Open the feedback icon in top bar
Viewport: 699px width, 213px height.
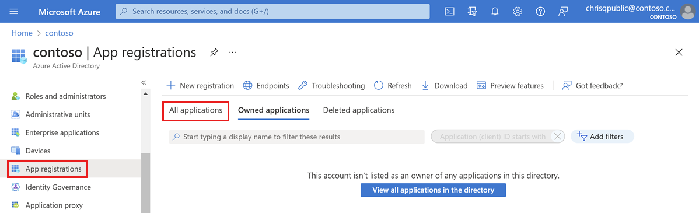point(563,12)
